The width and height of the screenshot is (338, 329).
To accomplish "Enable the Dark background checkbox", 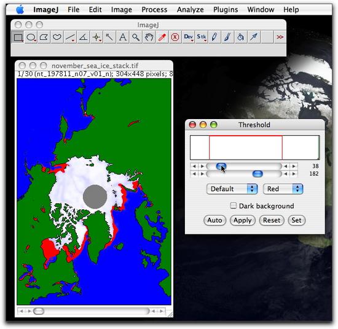I will 234,206.
